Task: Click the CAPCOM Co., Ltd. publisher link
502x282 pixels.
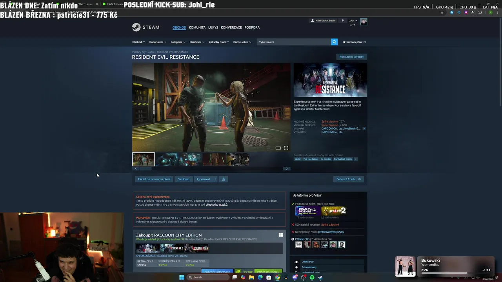Action: (332, 132)
